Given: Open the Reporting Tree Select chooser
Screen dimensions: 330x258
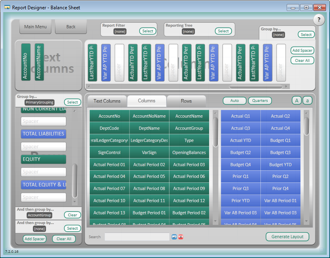Looking at the screenshot, I should pyautogui.click(x=223, y=31).
